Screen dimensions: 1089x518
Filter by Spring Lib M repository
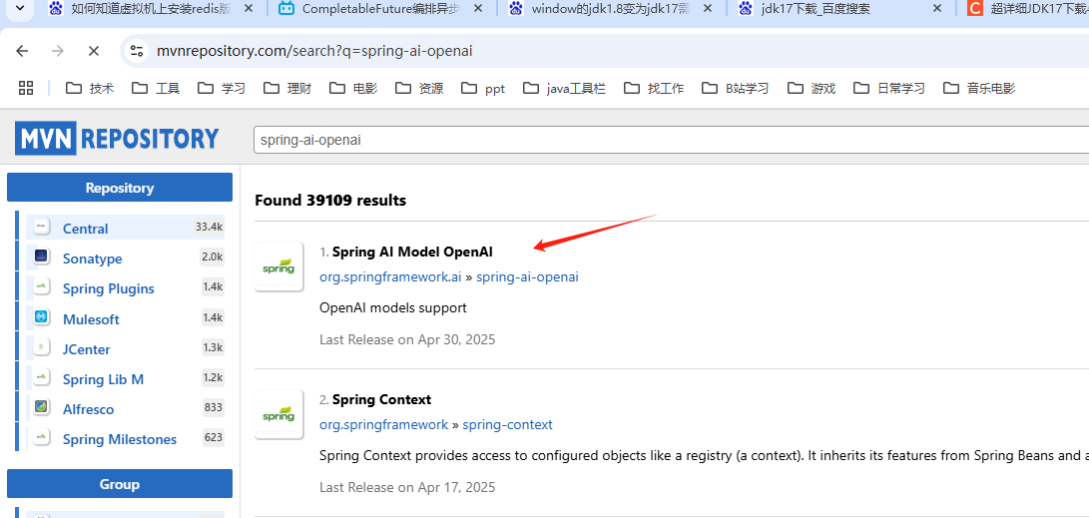tap(103, 379)
